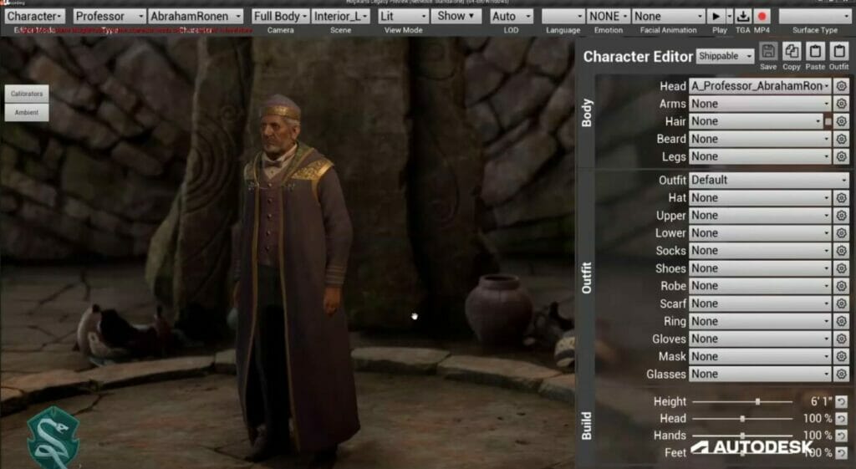Screen dimensions: 856x469
Task: Open the Auto LOD dropdown
Action: tap(511, 16)
